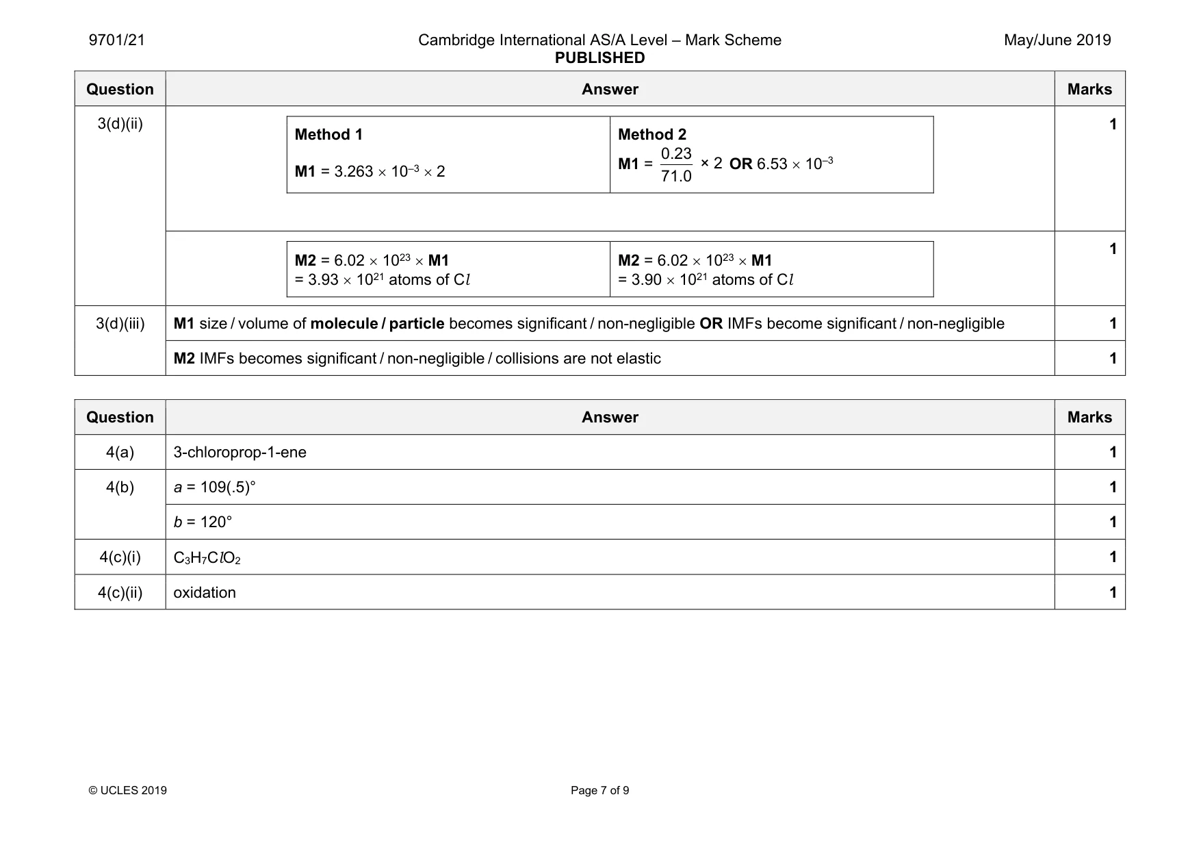
Task: Click the answer "oxidation"
Action: coord(205,592)
